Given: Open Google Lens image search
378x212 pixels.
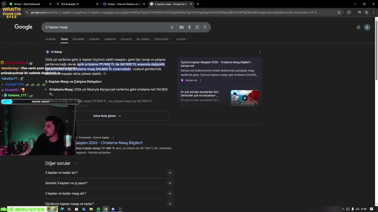Looking at the screenshot, I should pos(197,27).
